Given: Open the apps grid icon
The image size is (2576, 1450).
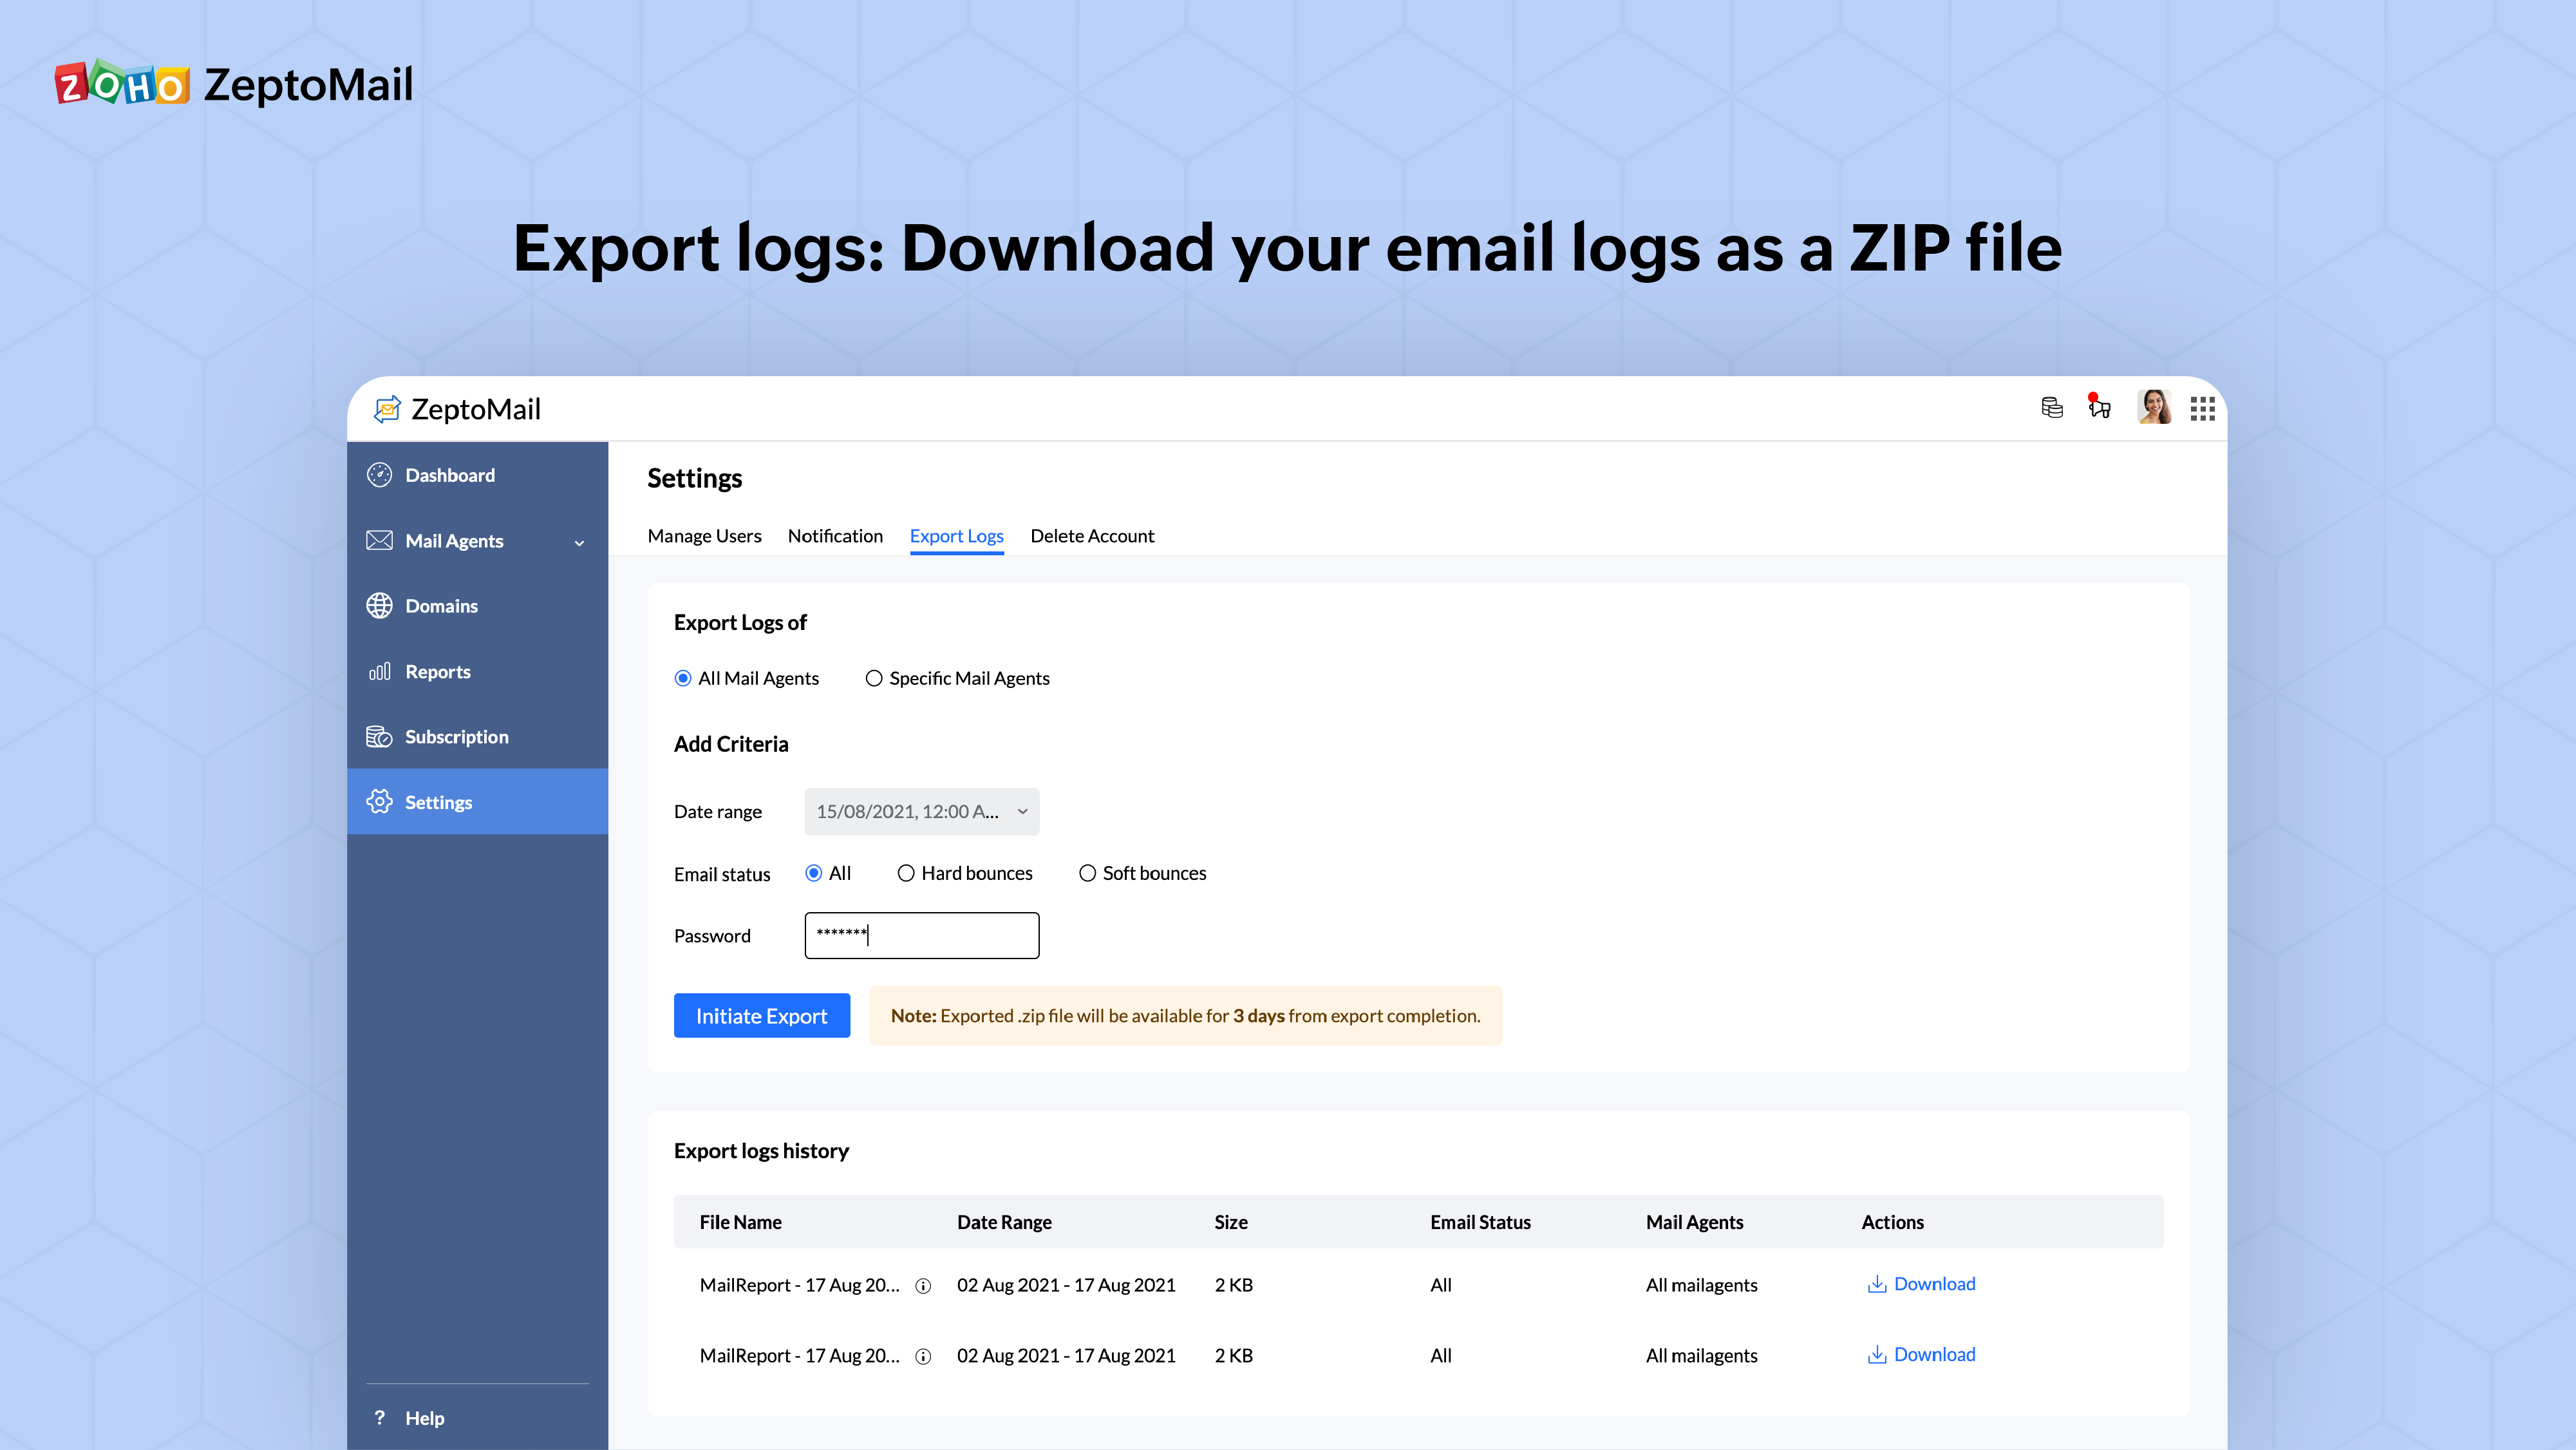Looking at the screenshot, I should click(2202, 408).
